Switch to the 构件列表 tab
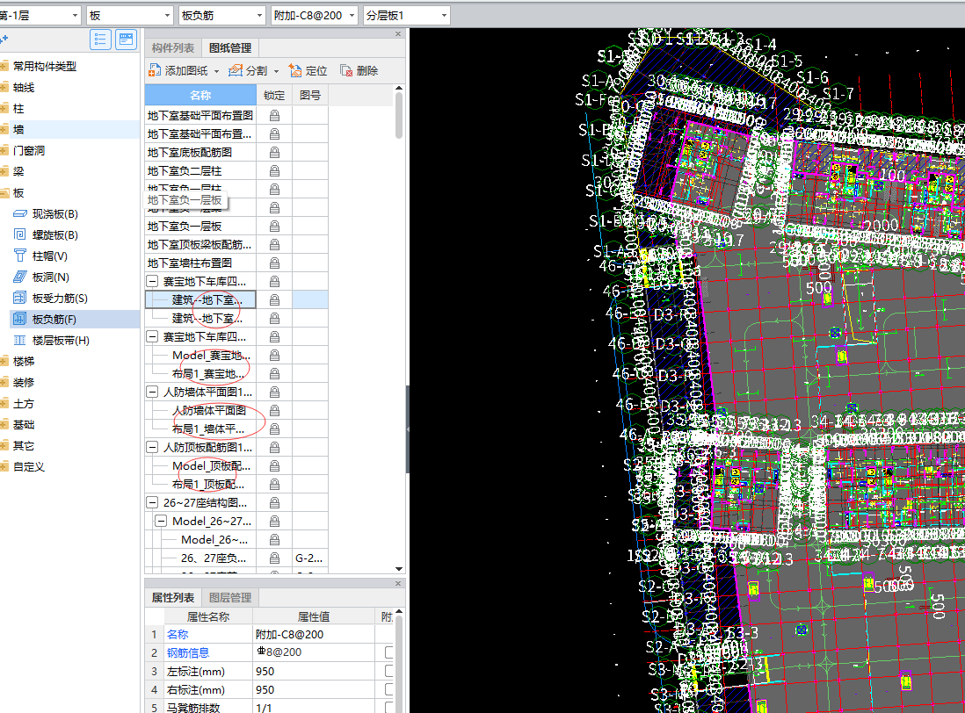 (173, 48)
